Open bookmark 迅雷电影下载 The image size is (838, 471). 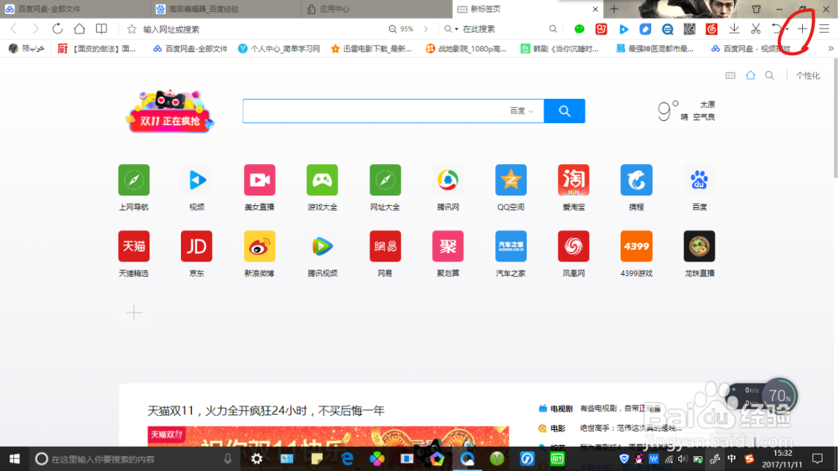[371, 49]
